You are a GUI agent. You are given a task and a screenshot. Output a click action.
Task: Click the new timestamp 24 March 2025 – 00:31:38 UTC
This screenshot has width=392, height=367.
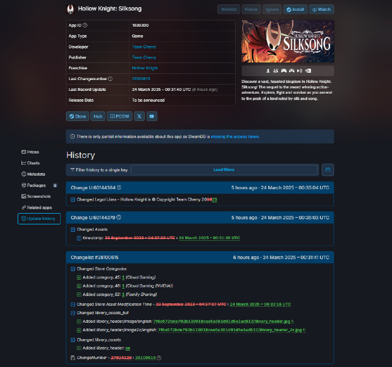point(209,238)
